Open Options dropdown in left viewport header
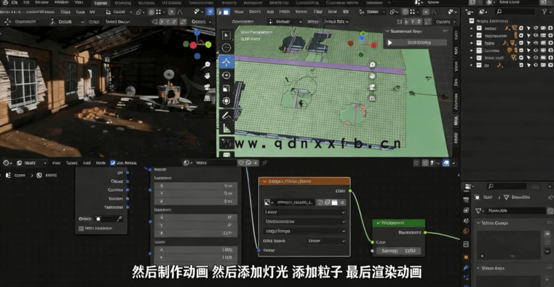Image resolution: width=554 pixels, height=287 pixels. [x=200, y=21]
